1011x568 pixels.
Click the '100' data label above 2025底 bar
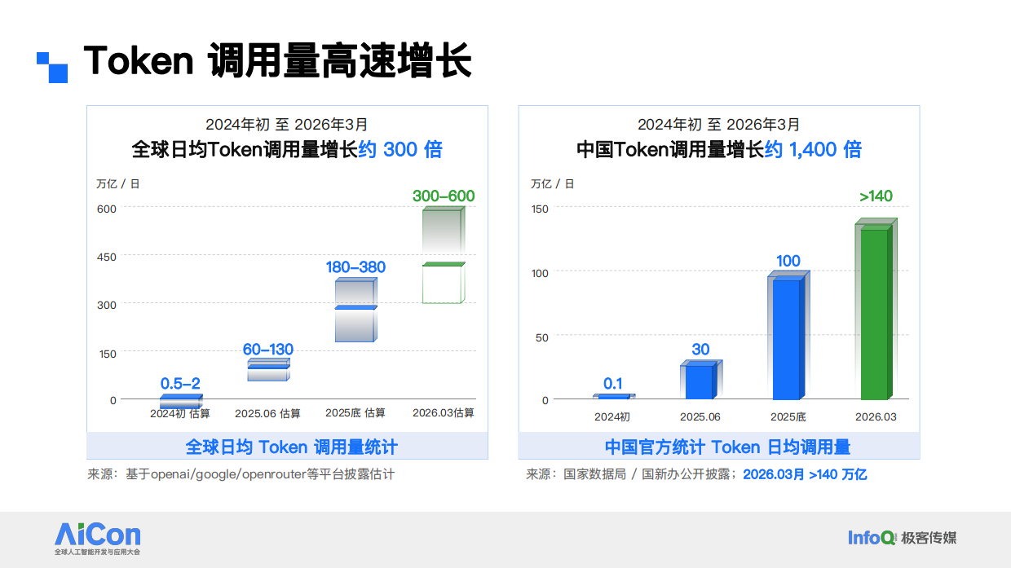pyautogui.click(x=788, y=261)
